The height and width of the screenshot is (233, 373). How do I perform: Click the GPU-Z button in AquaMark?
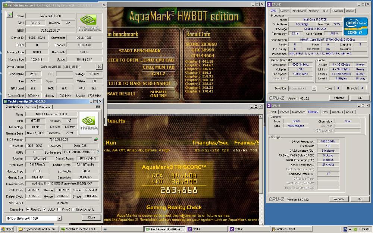click(159, 74)
